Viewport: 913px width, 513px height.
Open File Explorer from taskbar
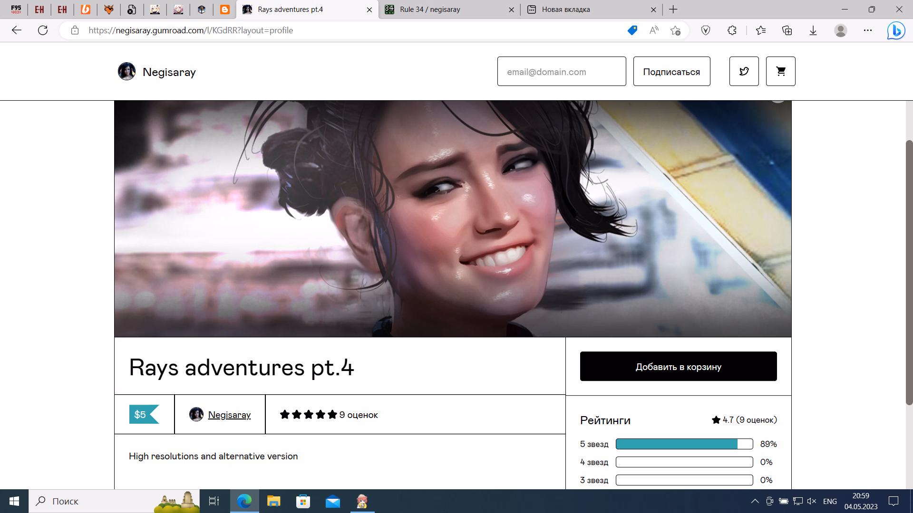273,501
